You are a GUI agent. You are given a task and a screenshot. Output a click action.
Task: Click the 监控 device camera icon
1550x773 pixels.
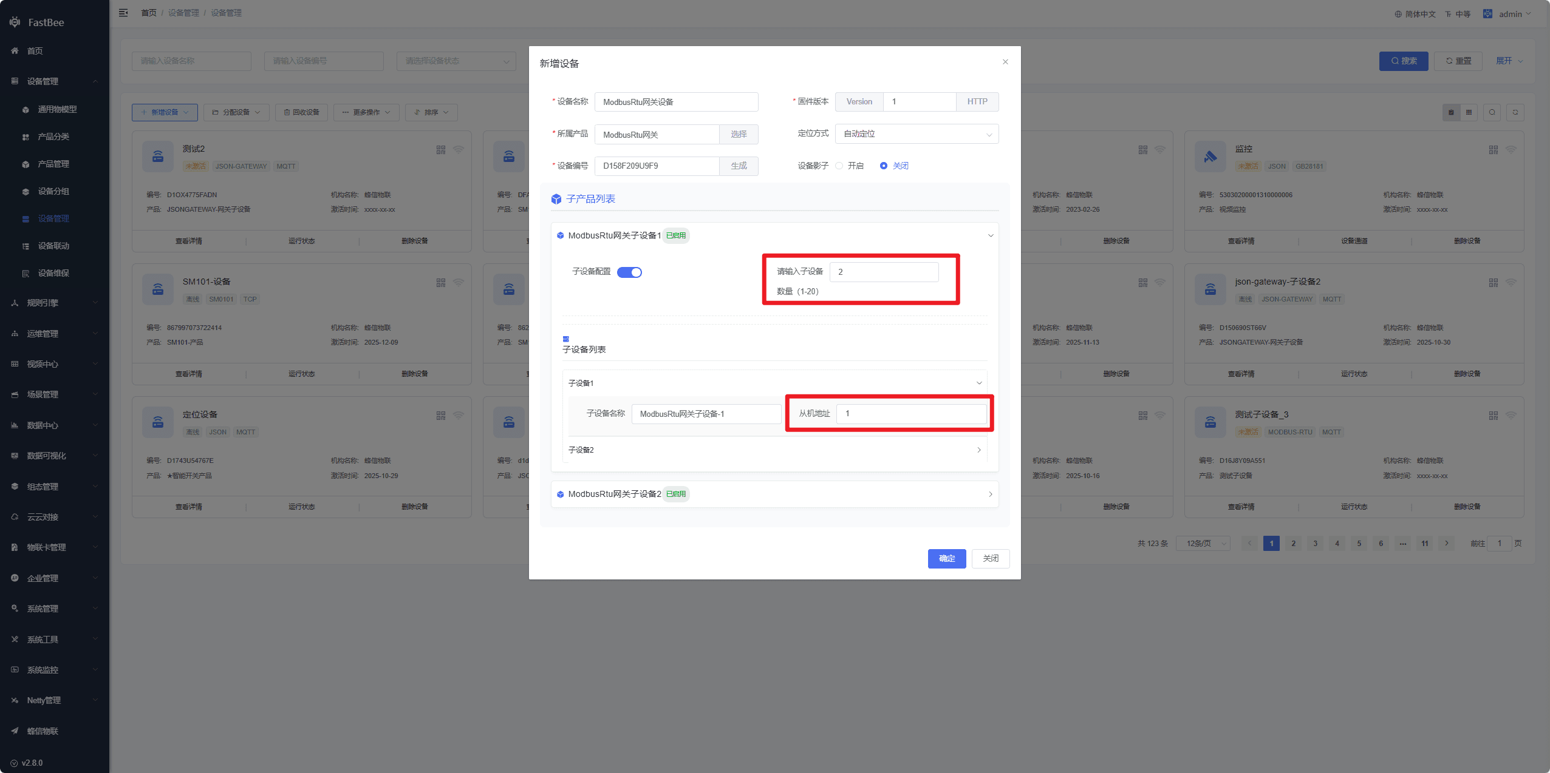coord(1210,157)
